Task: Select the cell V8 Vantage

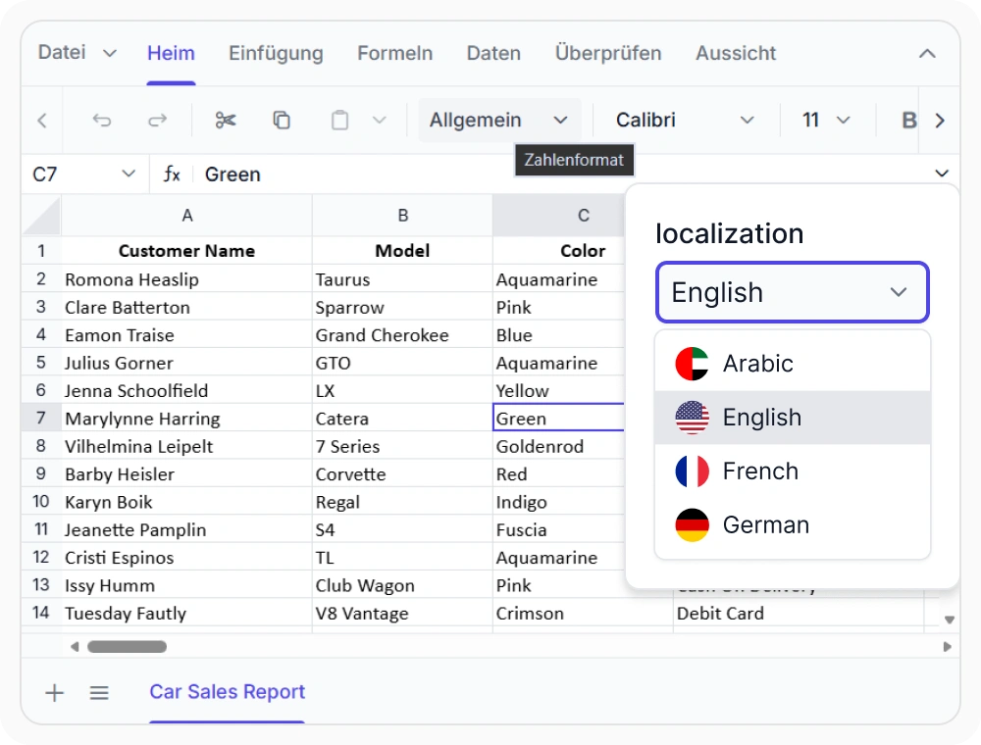Action: 402,613
